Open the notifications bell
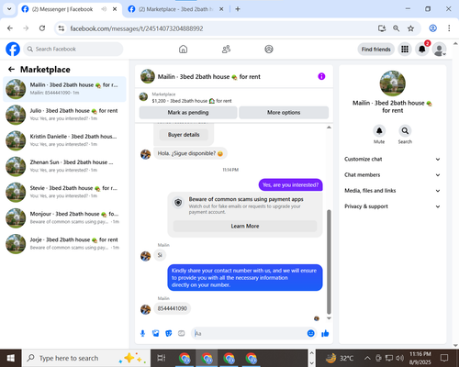Viewport: 459px width, 367px height. [x=422, y=50]
